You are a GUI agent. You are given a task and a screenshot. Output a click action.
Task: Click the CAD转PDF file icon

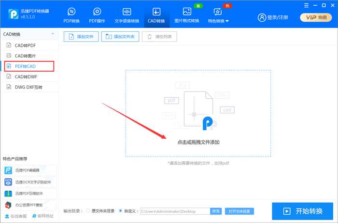click(x=9, y=45)
